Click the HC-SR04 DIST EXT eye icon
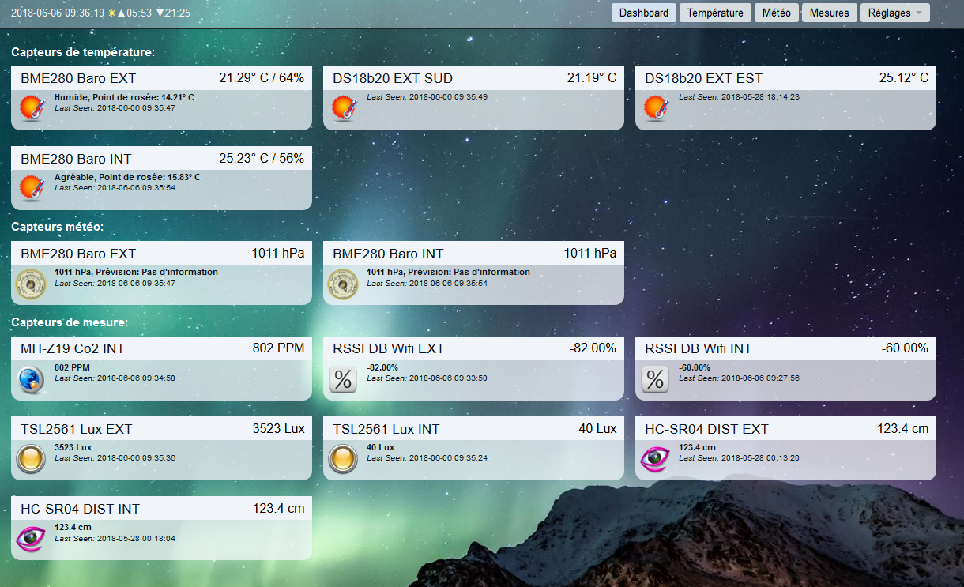Viewport: 964px width, 587px height. coord(656,459)
